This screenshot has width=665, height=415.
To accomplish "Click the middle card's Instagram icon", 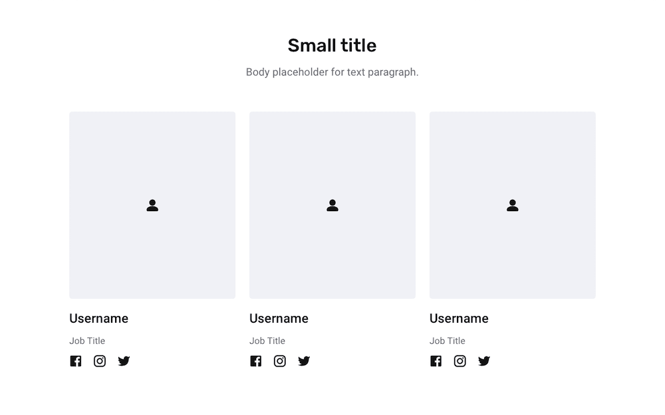I will pyautogui.click(x=280, y=361).
